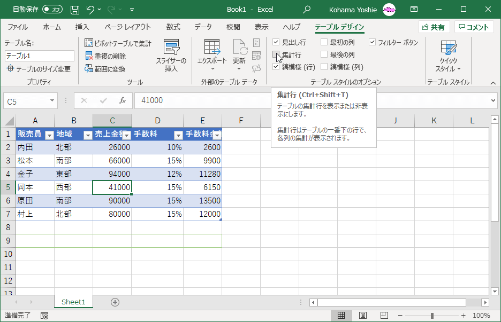Summarize with PivotTable
This screenshot has width=501, height=322.
(x=118, y=43)
